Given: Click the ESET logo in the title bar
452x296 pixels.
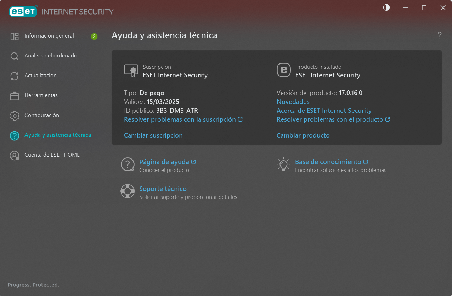Looking at the screenshot, I should [x=23, y=11].
